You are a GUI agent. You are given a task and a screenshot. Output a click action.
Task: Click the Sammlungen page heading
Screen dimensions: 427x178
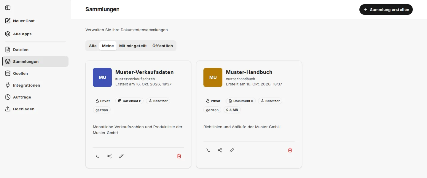(x=102, y=9)
